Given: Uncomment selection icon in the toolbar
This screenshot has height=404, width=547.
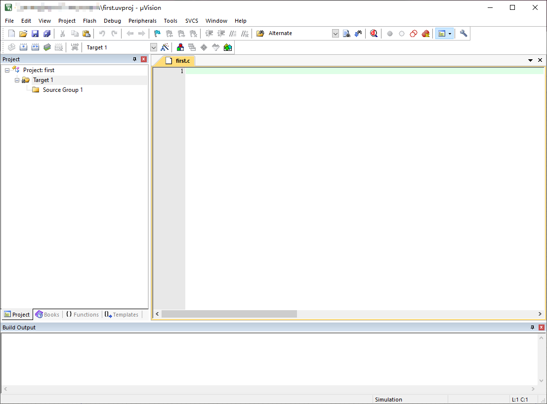Looking at the screenshot, I should coord(245,34).
